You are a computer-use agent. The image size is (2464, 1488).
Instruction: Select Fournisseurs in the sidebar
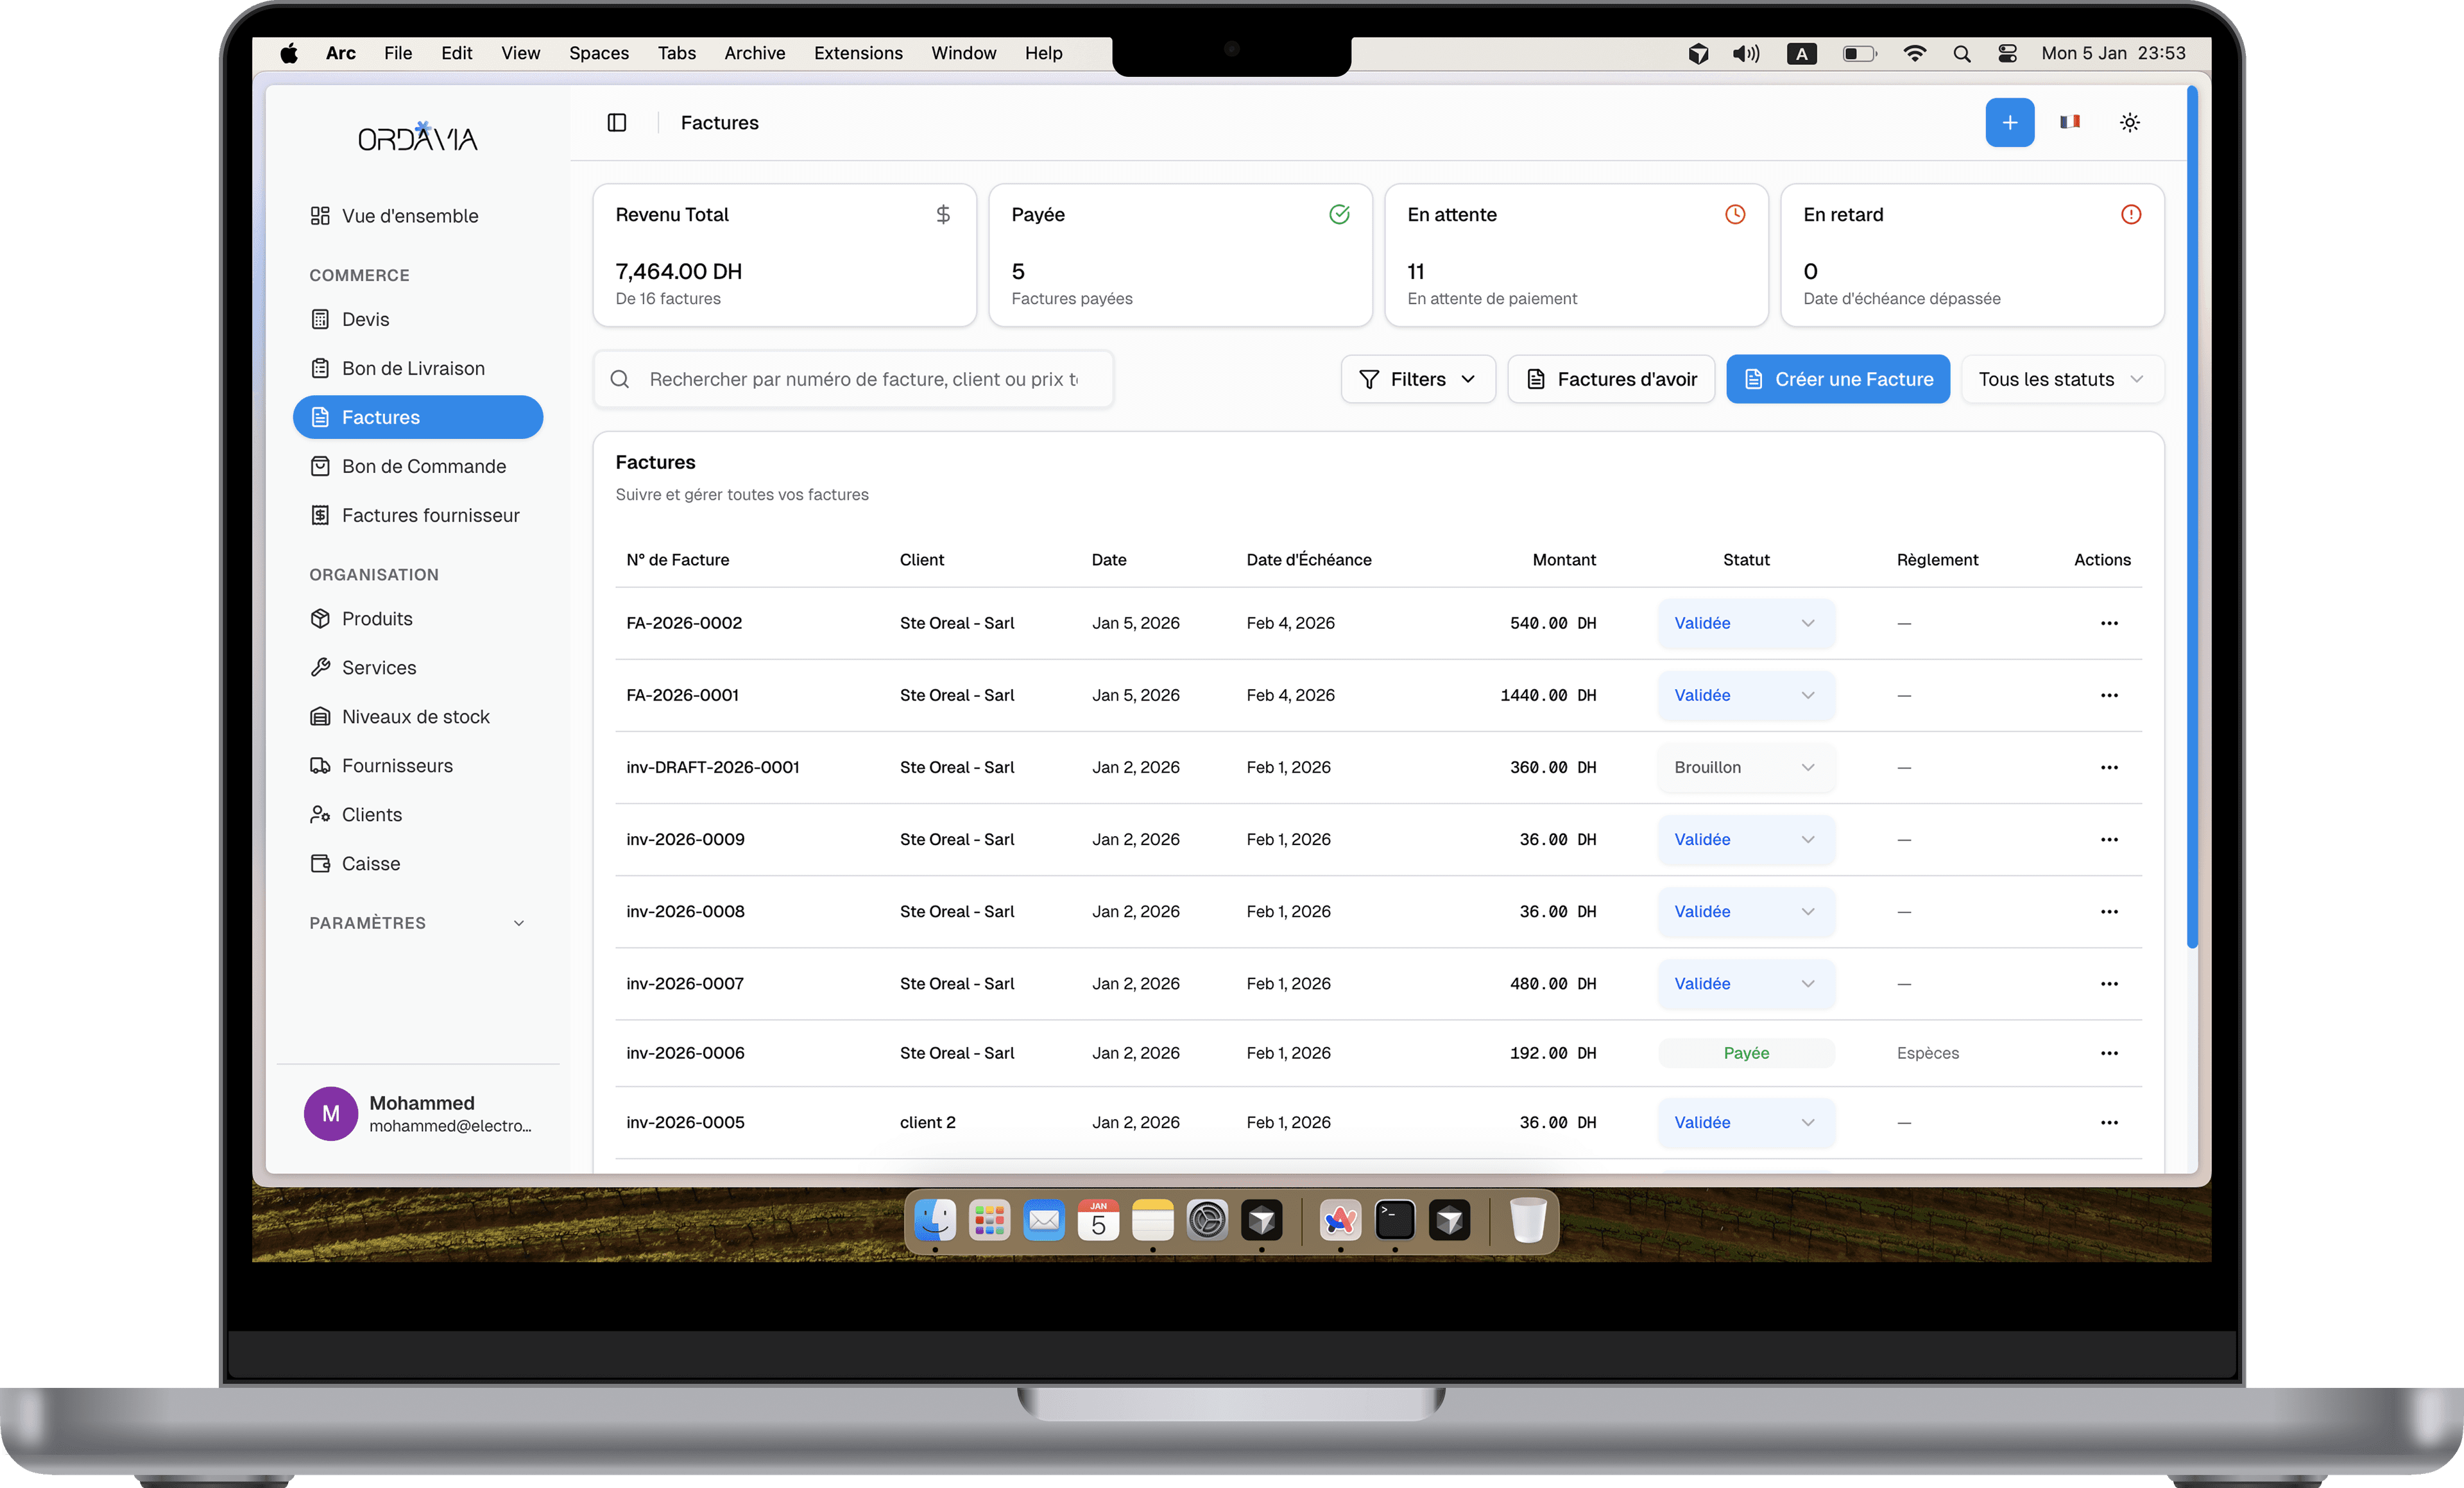pos(397,765)
